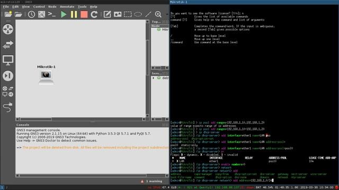
Task: Select the Draw line tool
Action: click(148, 14)
